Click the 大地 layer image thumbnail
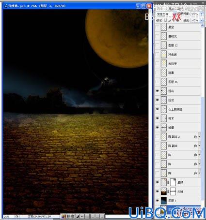 [164, 191]
